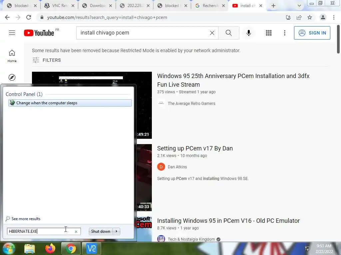Launch Firefox from the taskbar
The image size is (341, 255).
pyautogui.click(x=50, y=248)
